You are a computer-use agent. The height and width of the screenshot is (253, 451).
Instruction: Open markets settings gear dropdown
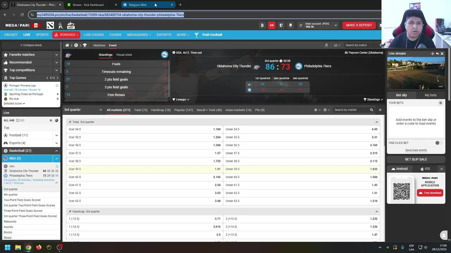point(327,110)
